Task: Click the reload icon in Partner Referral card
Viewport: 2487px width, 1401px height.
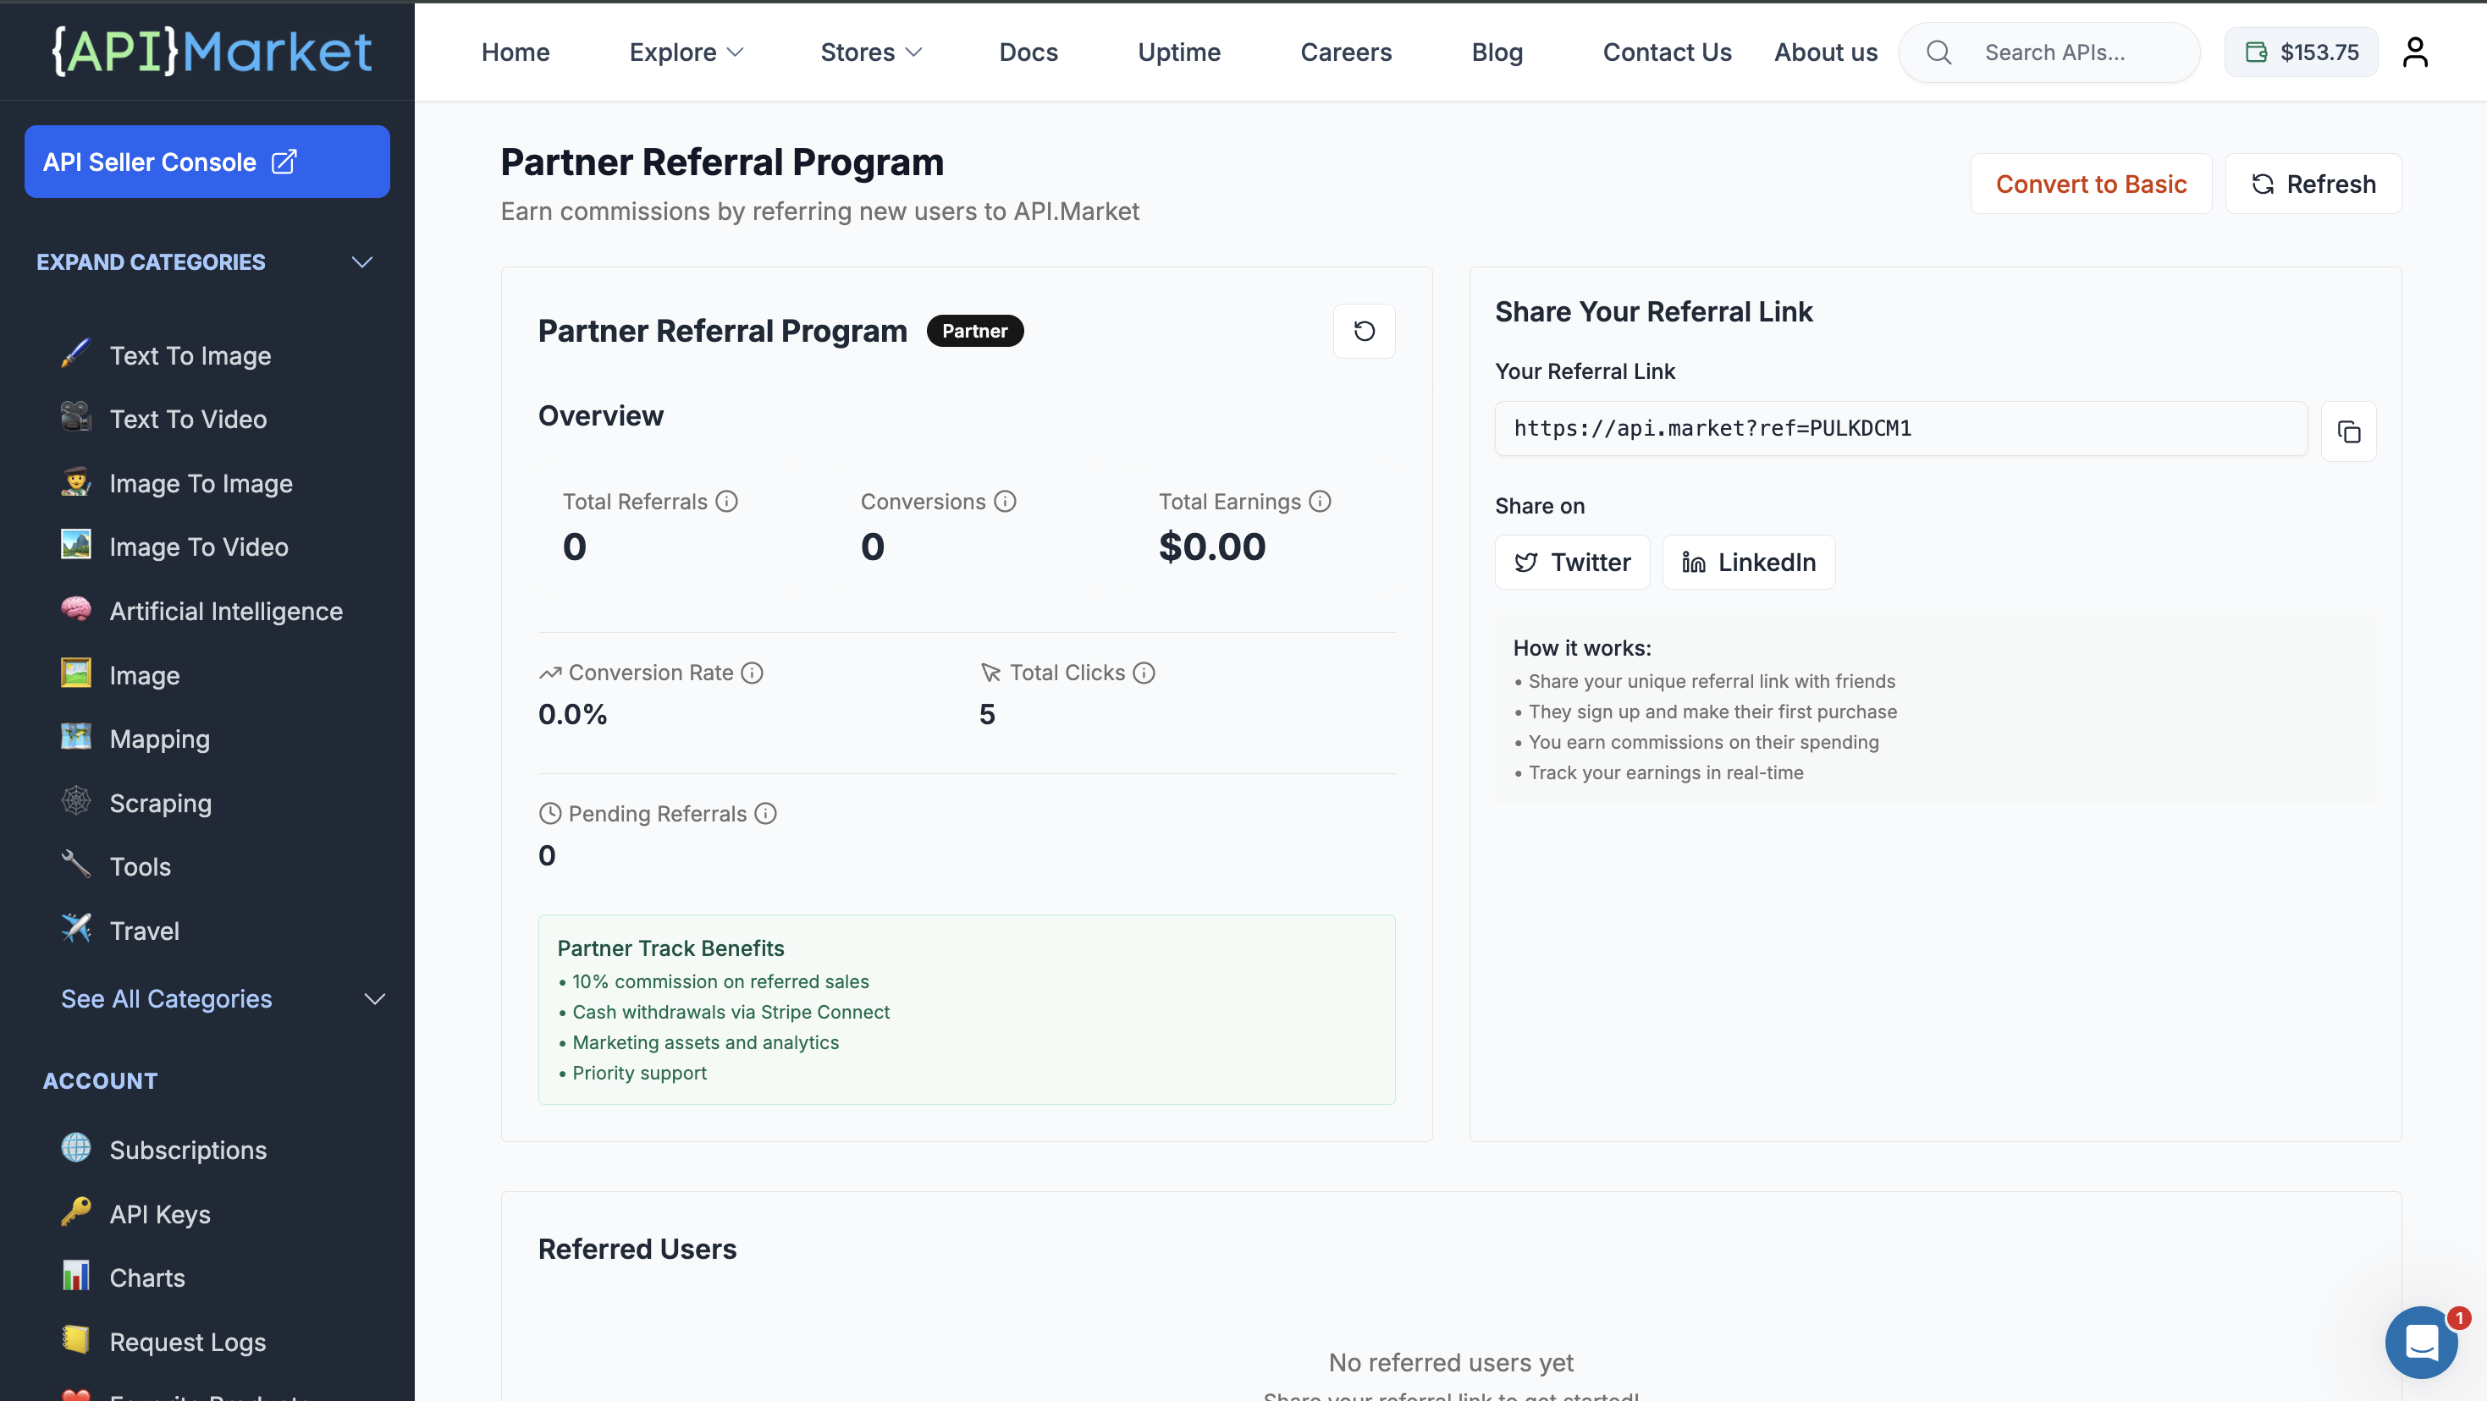Action: (1363, 331)
